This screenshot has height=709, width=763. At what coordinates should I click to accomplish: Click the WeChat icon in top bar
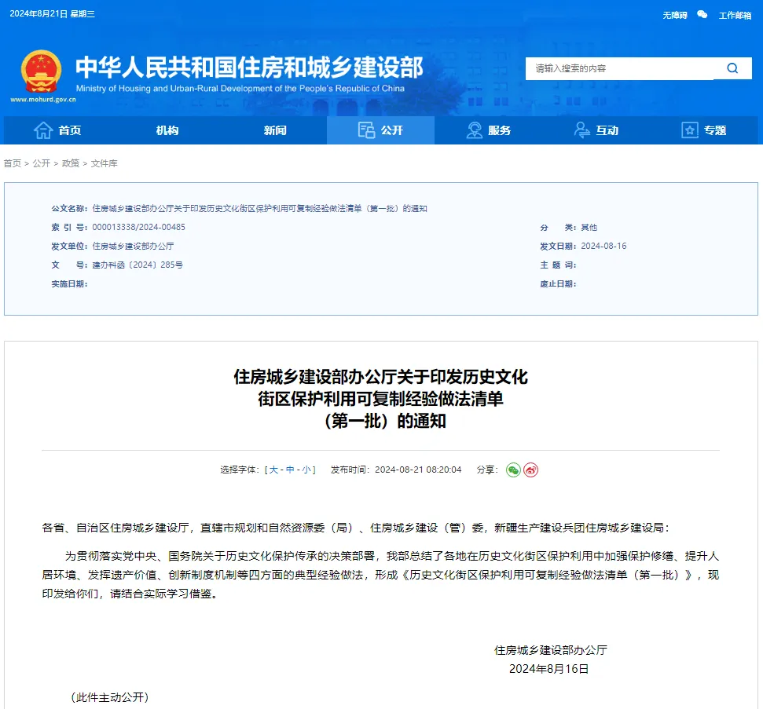[x=702, y=15]
